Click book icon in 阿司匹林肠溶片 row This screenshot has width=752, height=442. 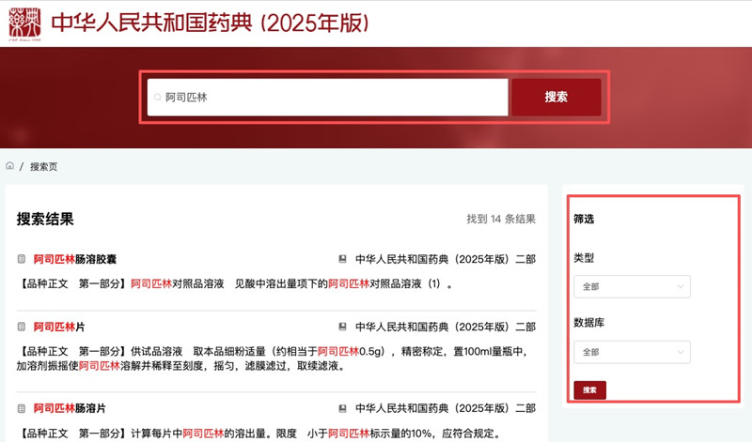tap(342, 408)
